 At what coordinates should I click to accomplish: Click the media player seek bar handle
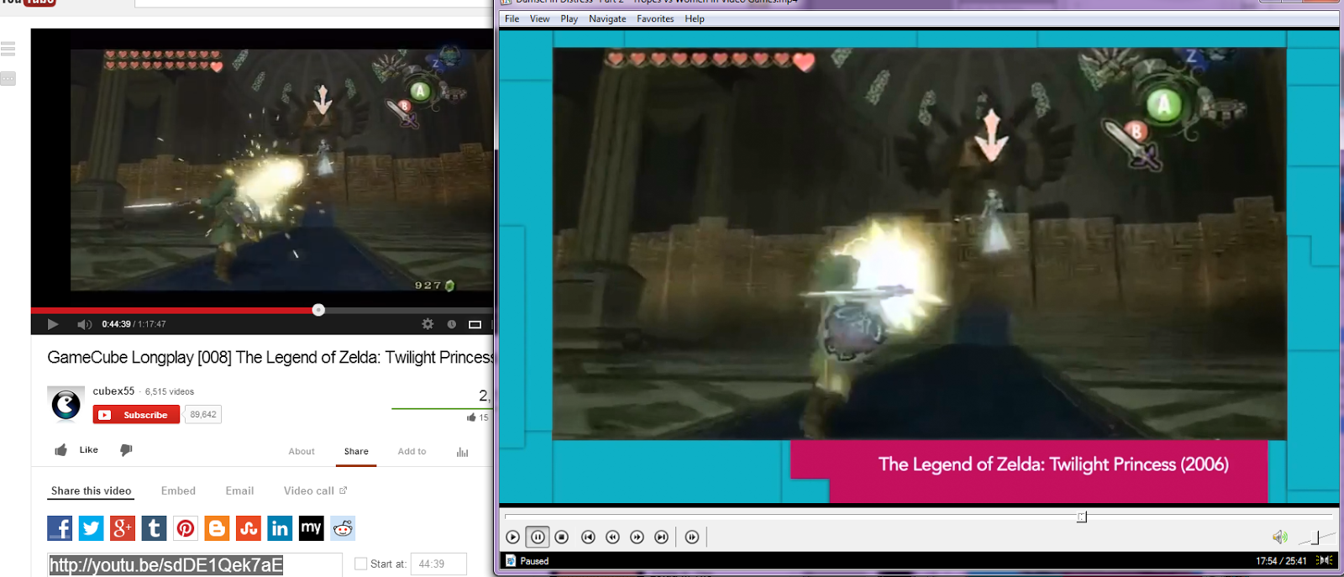point(1082,517)
